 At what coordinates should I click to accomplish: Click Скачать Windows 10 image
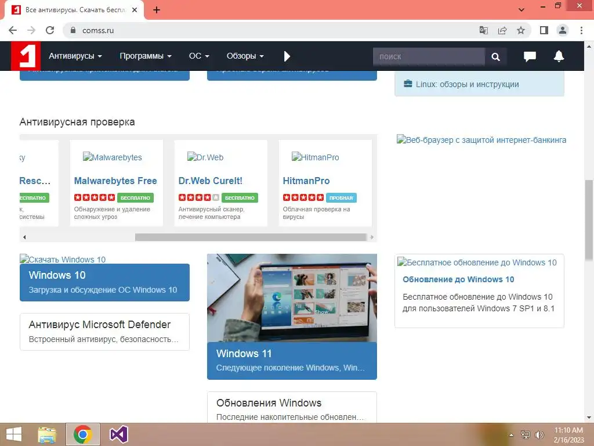[63, 260]
